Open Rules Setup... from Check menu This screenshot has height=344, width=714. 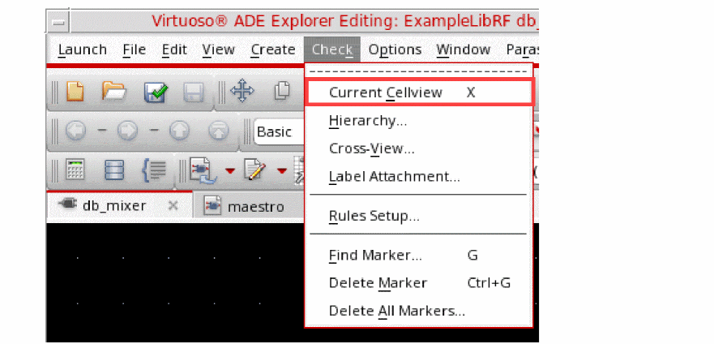click(418, 216)
